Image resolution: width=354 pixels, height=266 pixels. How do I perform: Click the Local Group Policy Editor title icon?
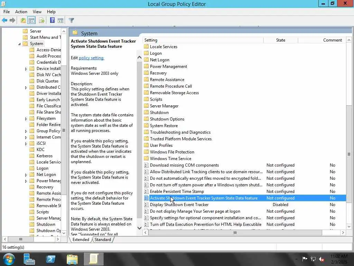point(3,4)
